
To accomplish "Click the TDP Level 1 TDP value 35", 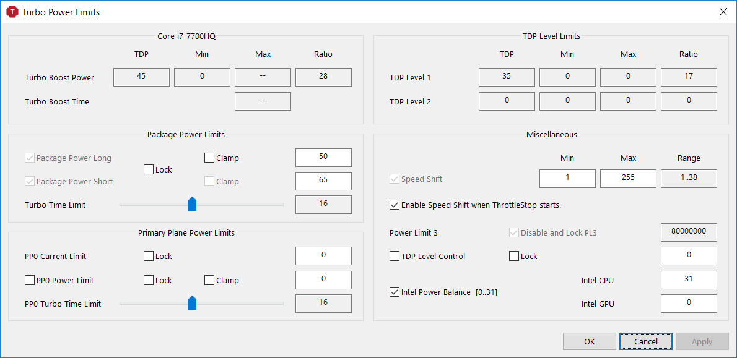I will (x=507, y=77).
